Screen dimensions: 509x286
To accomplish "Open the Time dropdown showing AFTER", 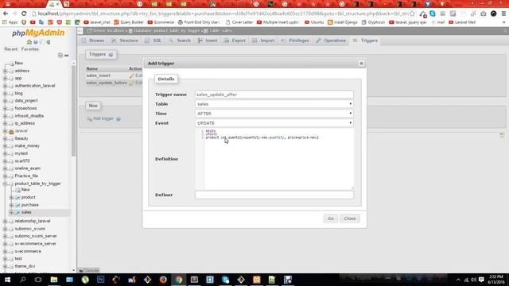I will pos(274,114).
